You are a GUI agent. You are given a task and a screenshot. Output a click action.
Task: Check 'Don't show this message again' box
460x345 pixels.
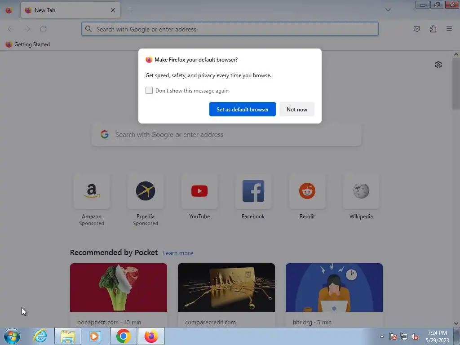click(149, 90)
